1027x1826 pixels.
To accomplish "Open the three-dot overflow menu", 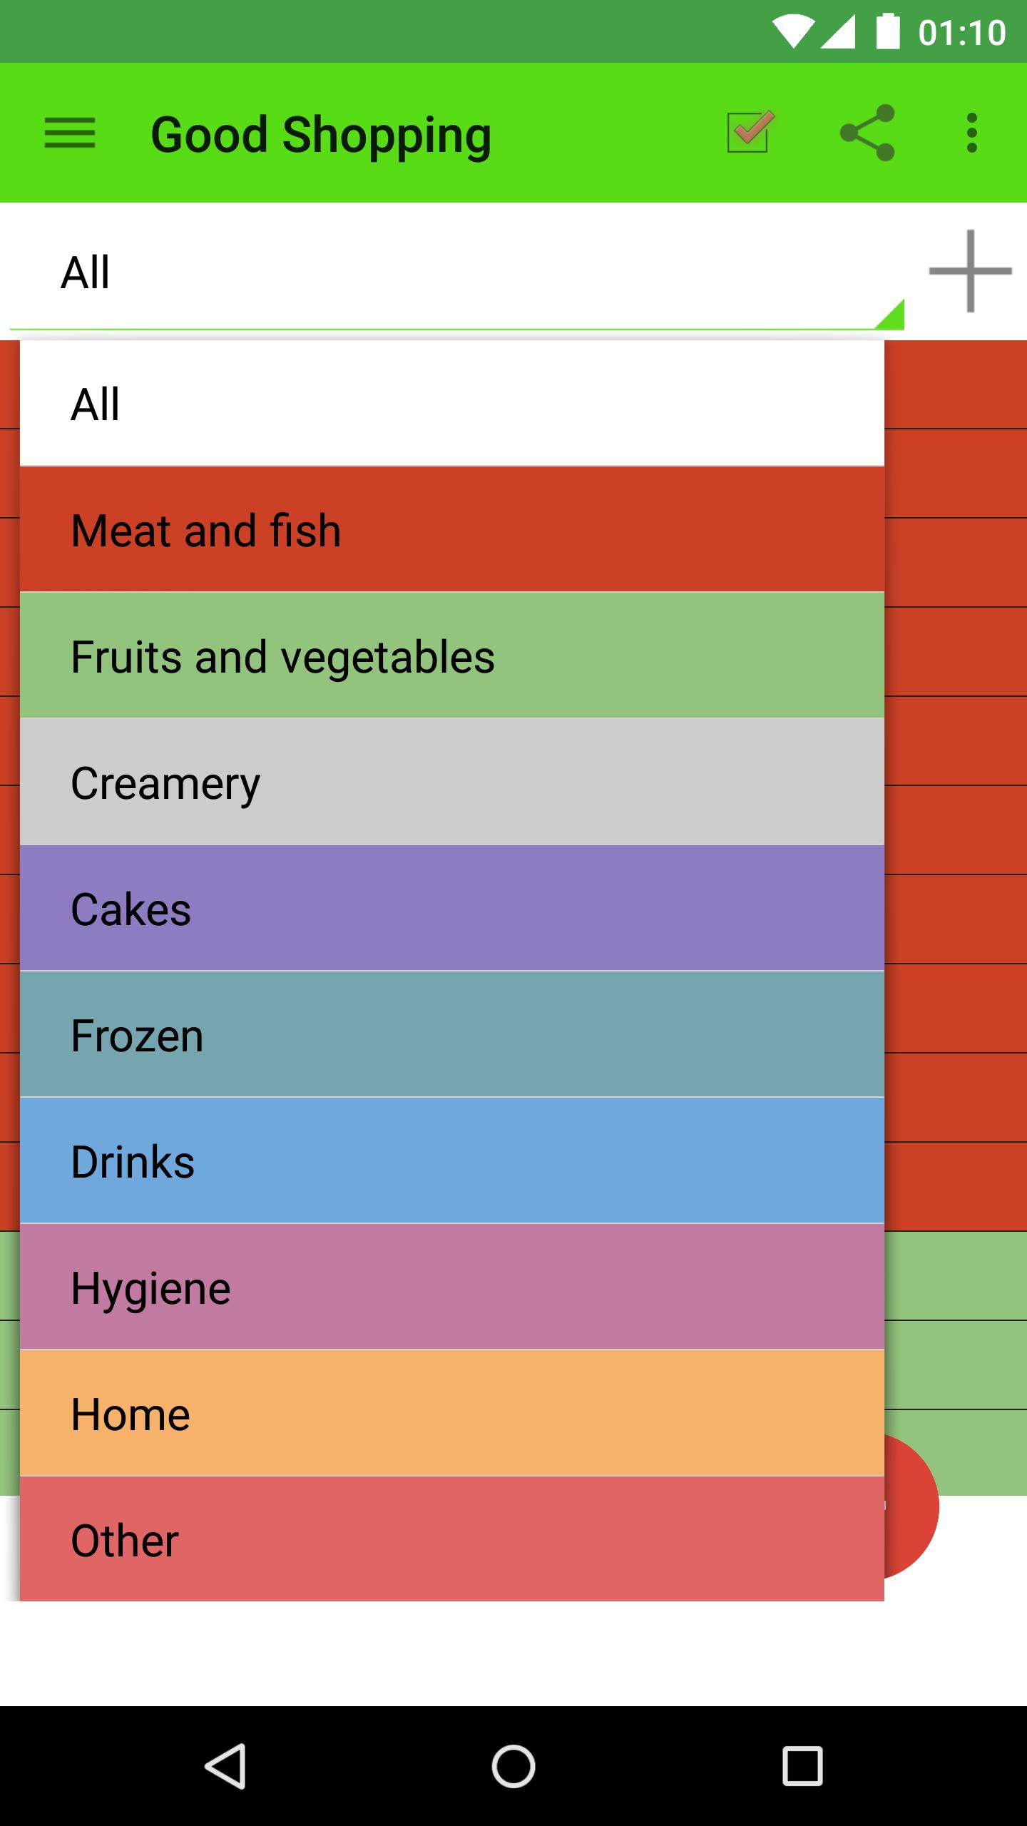I will pos(971,133).
